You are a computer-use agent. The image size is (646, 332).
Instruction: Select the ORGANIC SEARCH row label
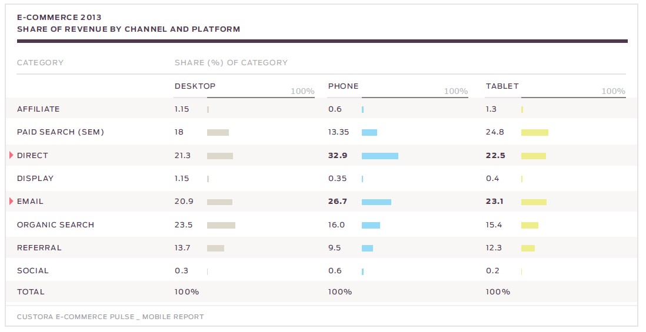pyautogui.click(x=55, y=225)
